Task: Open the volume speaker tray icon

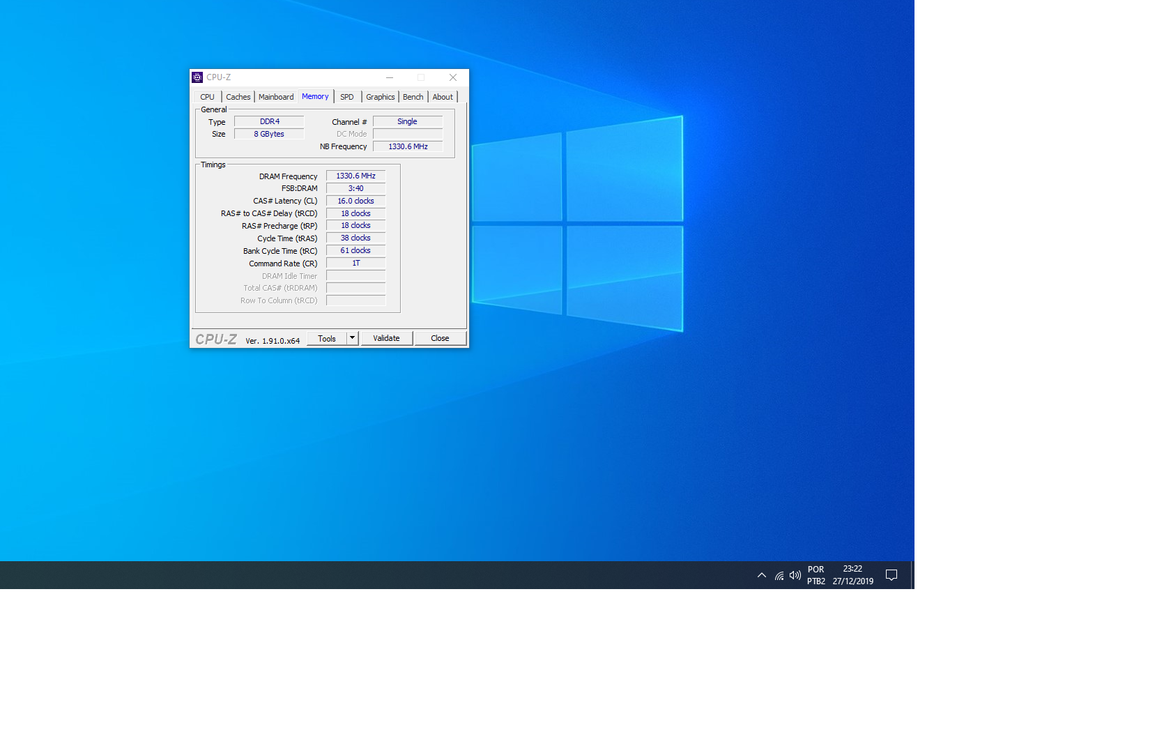Action: point(795,575)
